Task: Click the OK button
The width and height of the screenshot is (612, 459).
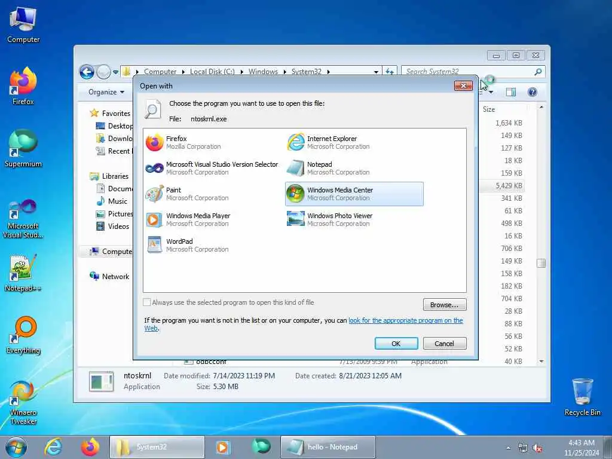Action: click(396, 344)
